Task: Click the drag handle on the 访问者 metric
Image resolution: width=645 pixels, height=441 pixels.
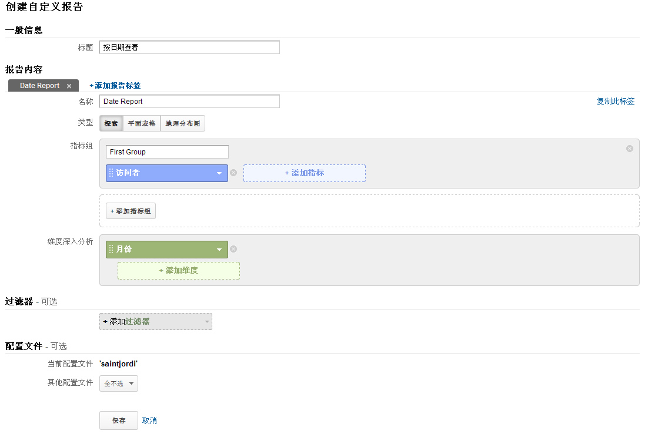Action: tap(111, 173)
